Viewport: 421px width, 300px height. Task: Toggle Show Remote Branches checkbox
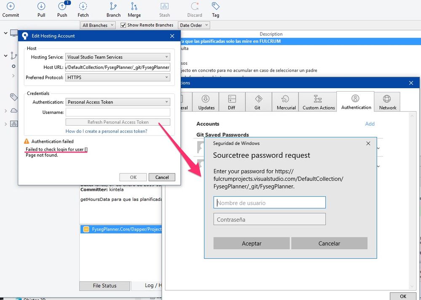123,25
